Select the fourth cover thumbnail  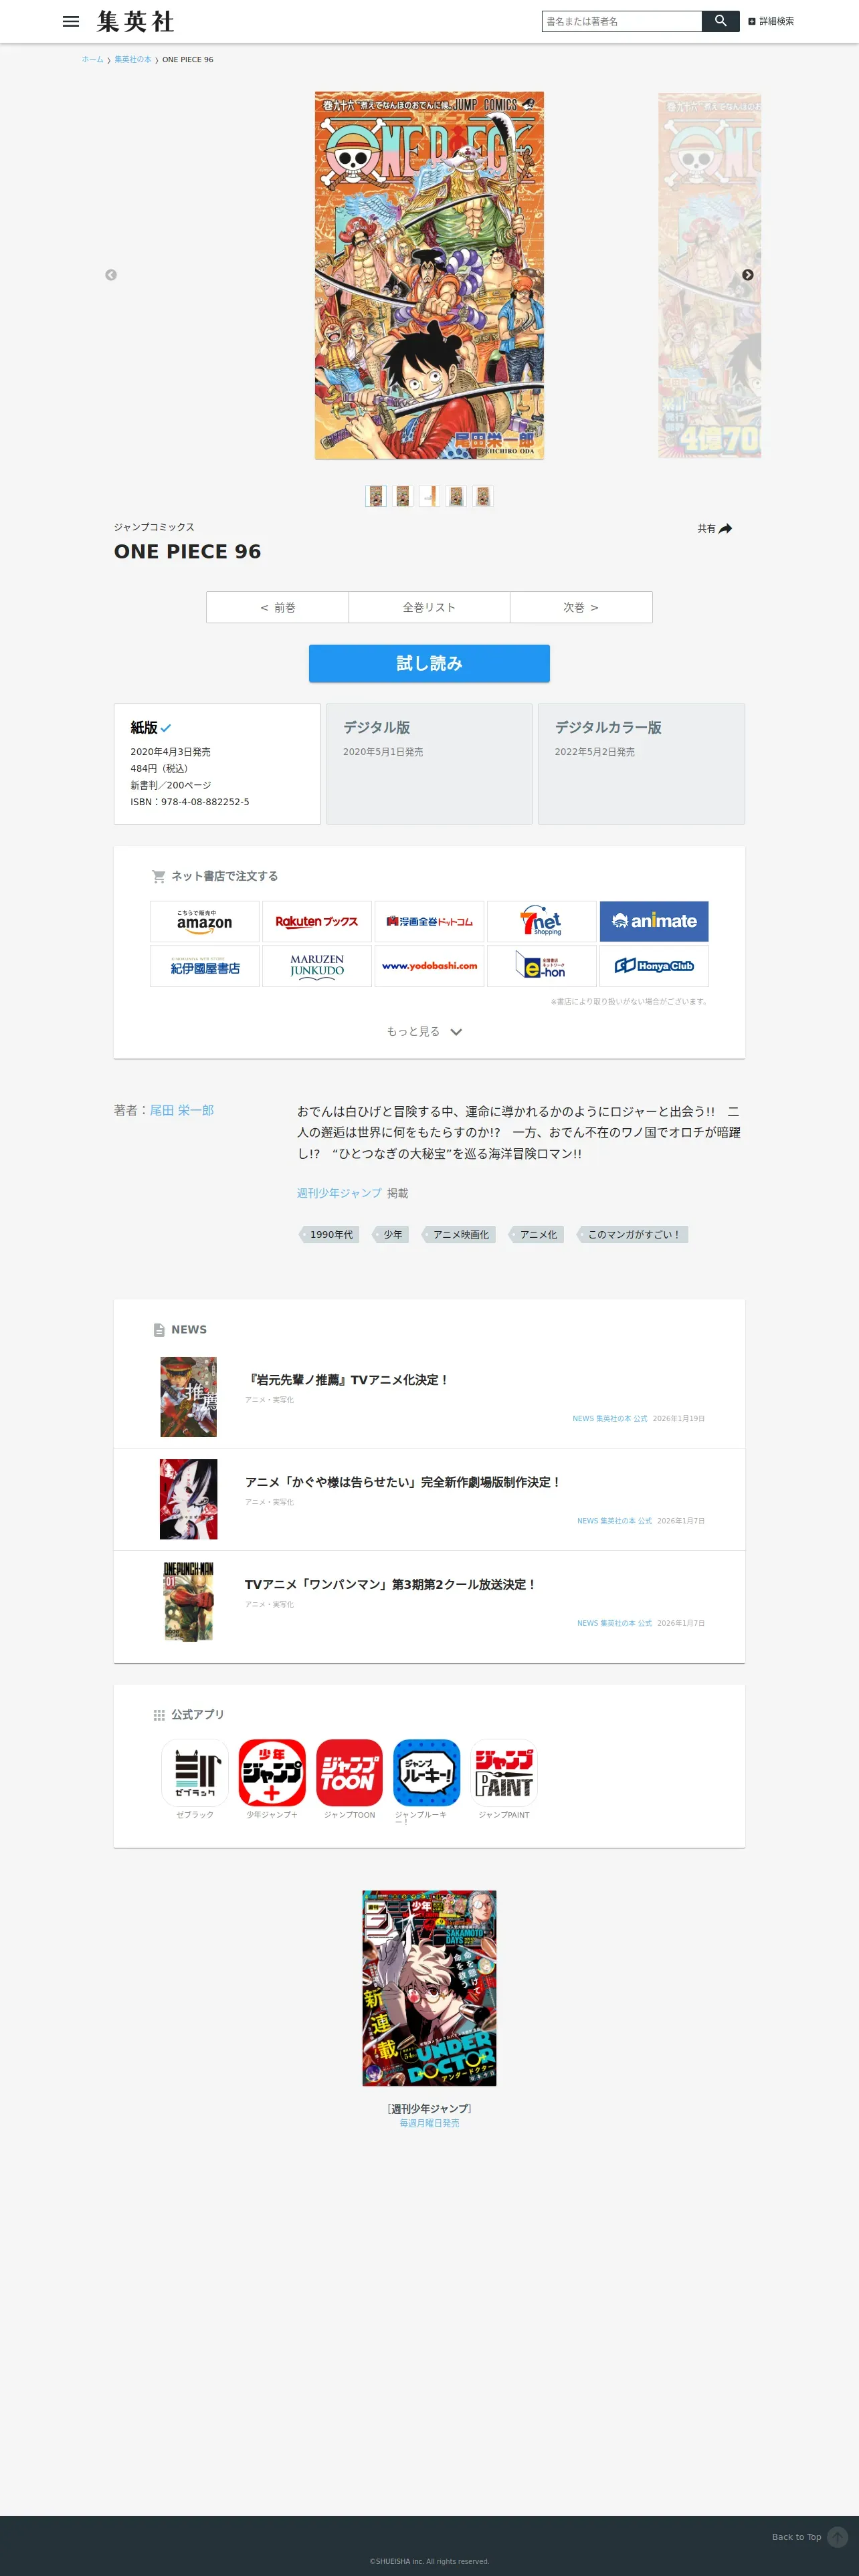[456, 496]
